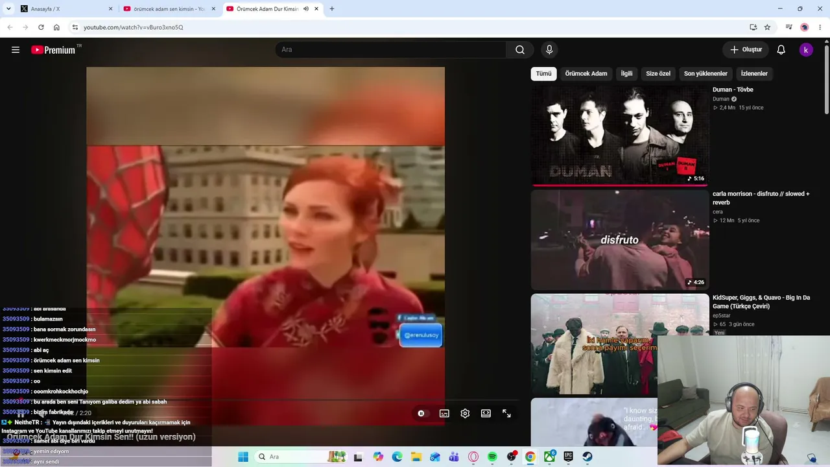Open player settings gear

[465, 413]
